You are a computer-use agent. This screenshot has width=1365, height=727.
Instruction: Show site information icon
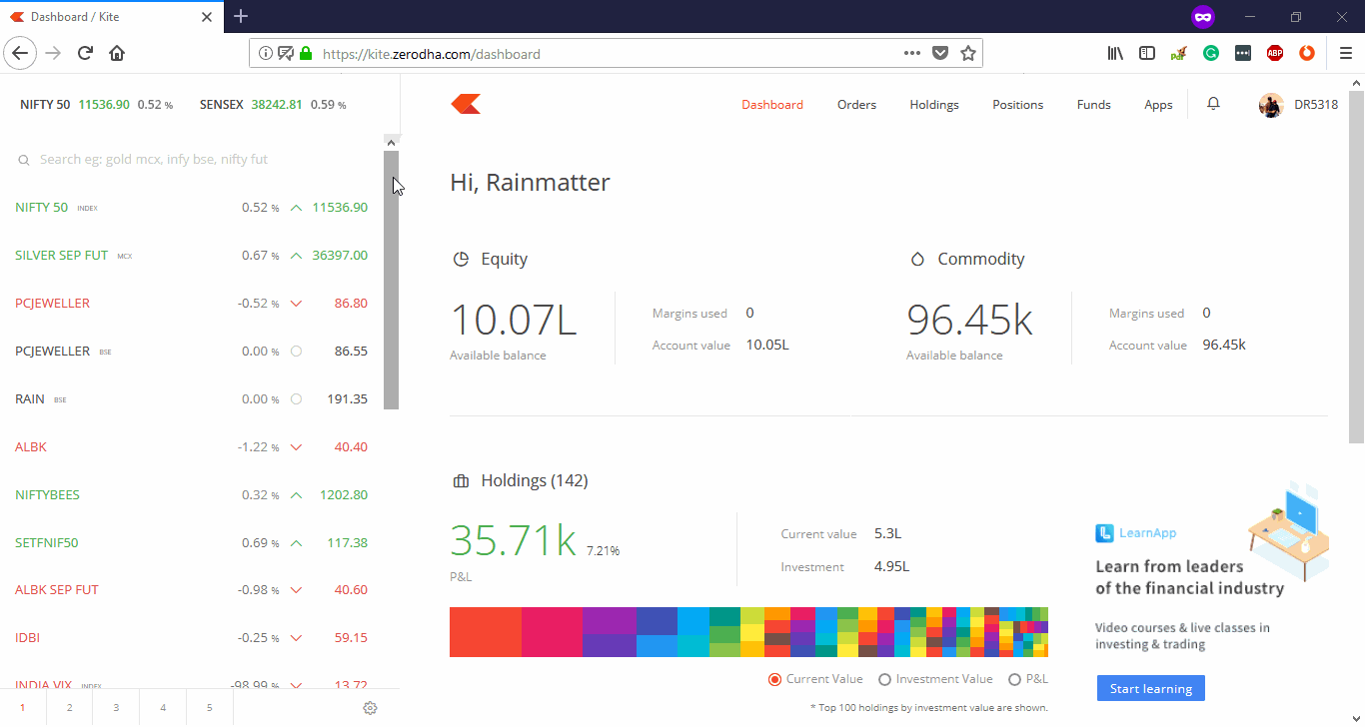click(x=265, y=53)
